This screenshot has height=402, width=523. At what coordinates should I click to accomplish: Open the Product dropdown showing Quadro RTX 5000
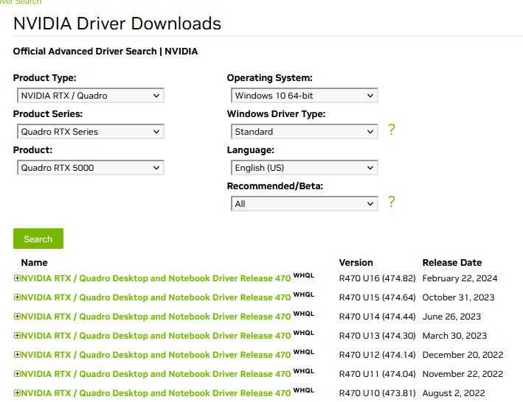pos(91,167)
